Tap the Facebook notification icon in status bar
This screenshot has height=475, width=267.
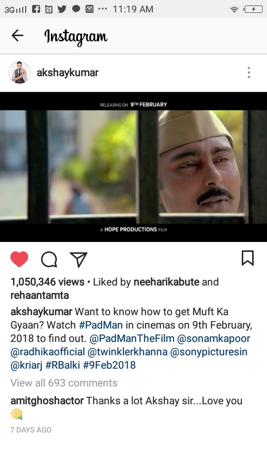pyautogui.click(x=36, y=9)
